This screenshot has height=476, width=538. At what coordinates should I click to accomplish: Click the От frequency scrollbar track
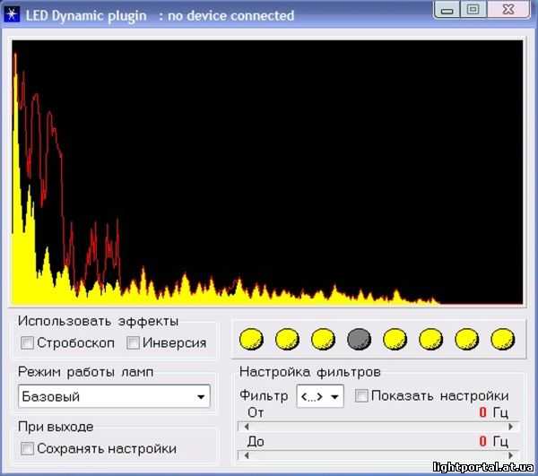point(378,427)
